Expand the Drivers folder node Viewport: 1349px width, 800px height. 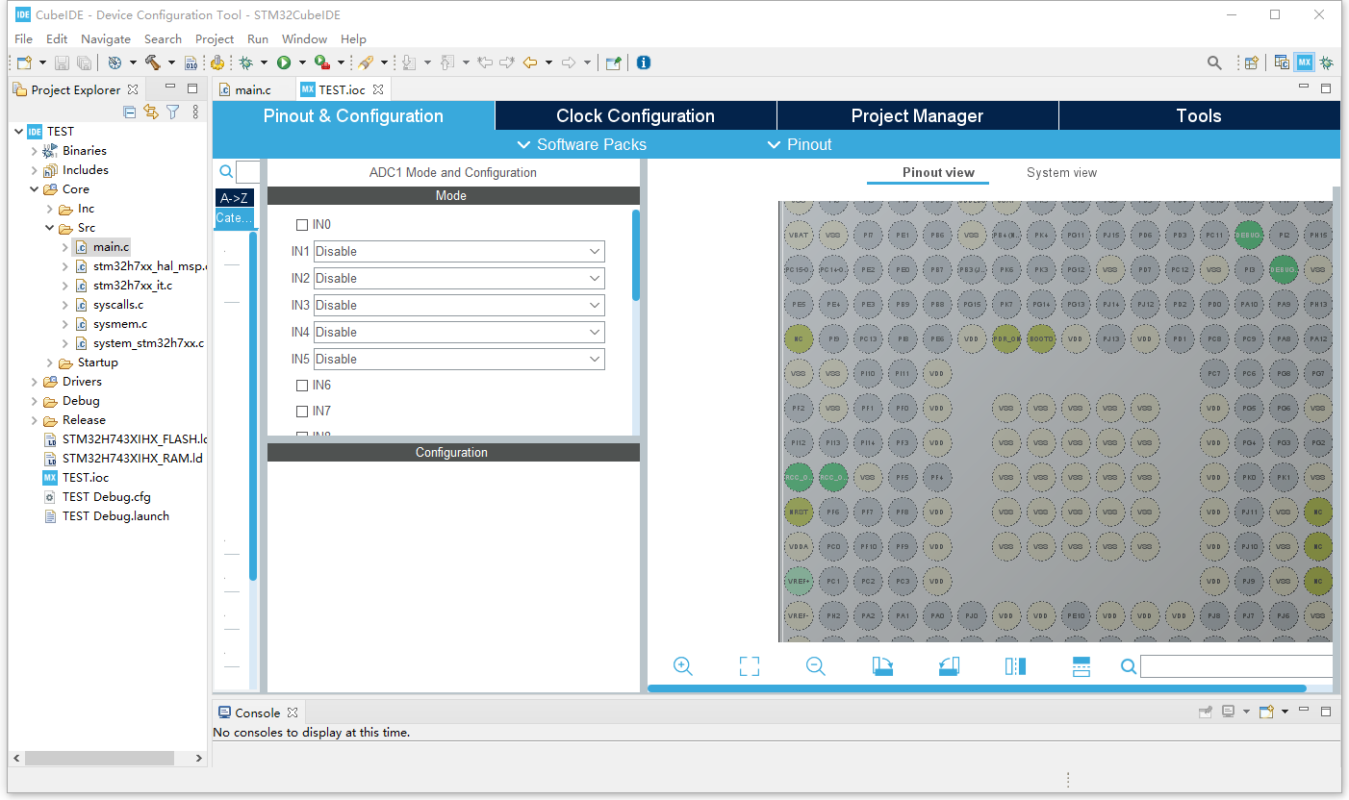35,382
